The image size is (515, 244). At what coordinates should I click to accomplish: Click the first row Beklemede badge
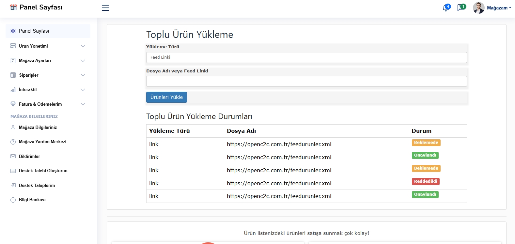(426, 143)
